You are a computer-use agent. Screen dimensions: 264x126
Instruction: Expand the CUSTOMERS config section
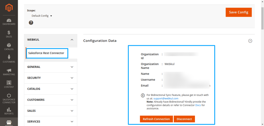click(x=51, y=100)
